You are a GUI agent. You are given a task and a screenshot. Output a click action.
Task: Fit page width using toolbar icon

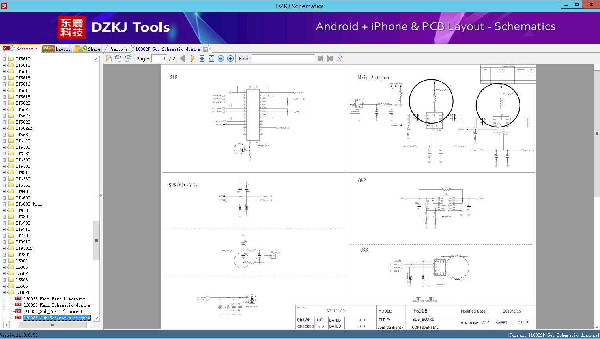tap(202, 58)
